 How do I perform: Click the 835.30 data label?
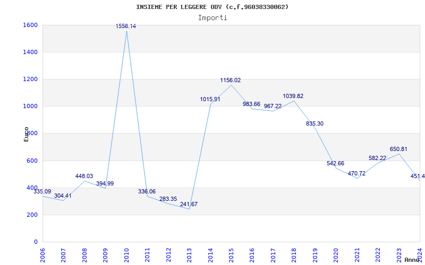(x=314, y=123)
